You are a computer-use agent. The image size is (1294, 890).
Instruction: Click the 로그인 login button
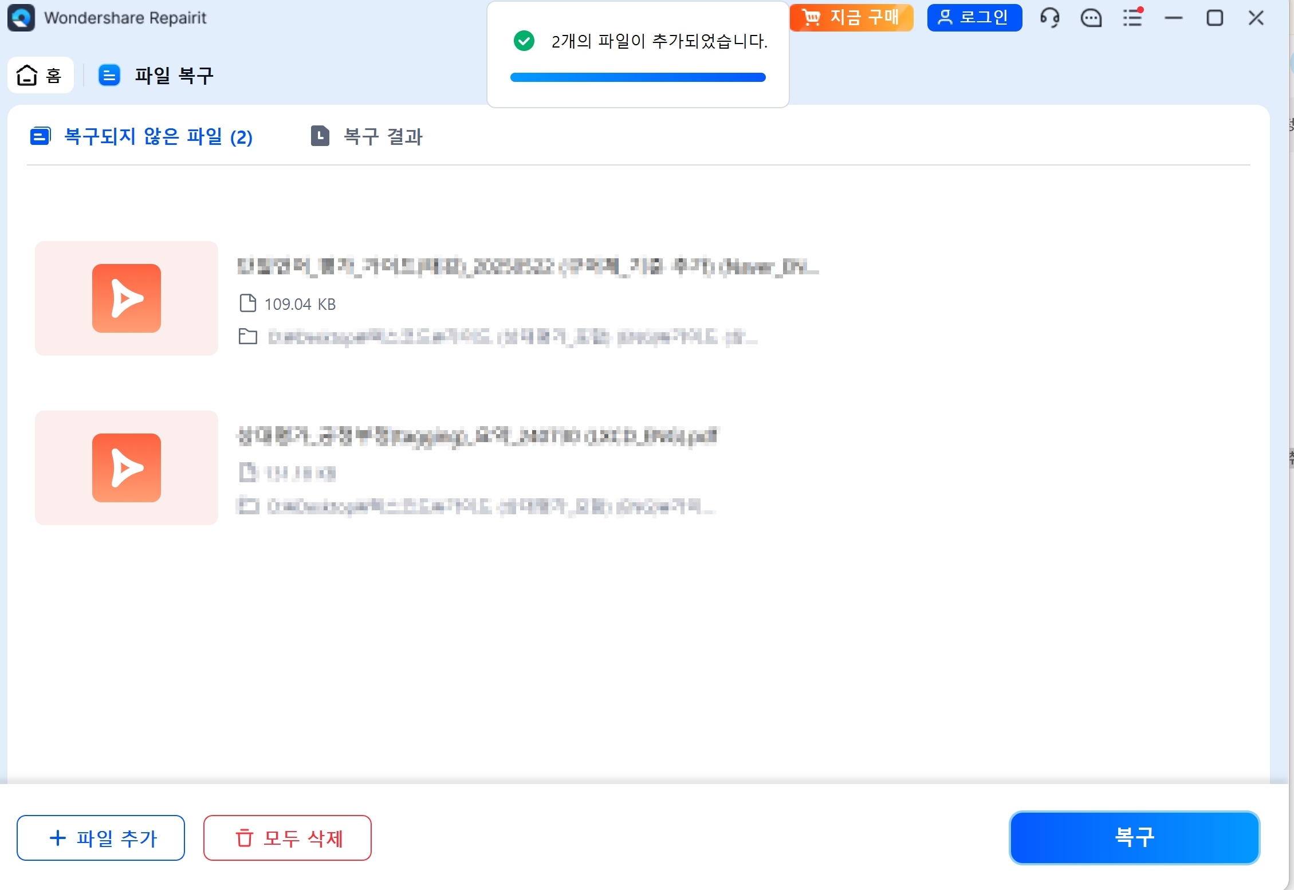coord(974,18)
